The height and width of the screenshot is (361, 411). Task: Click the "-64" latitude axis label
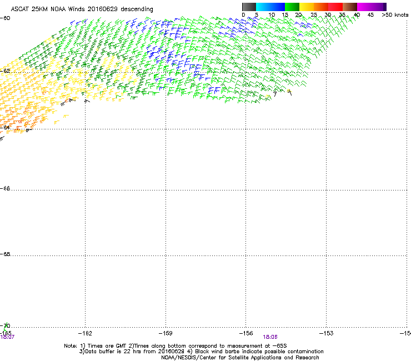(5, 127)
